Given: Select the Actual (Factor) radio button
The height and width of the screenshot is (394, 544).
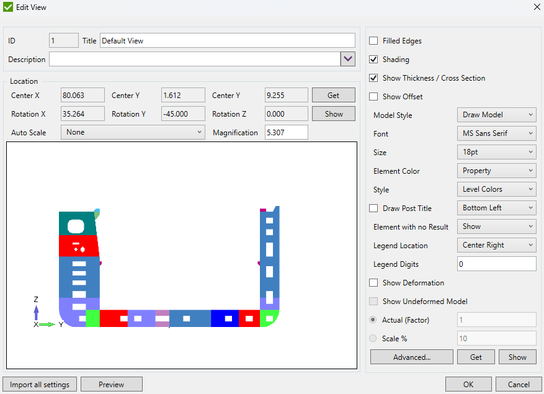Looking at the screenshot, I should [x=373, y=320].
